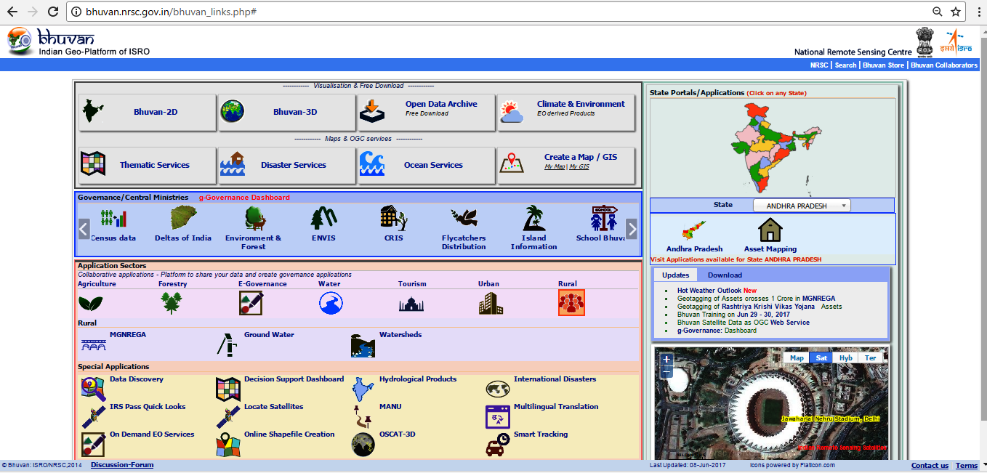Open the Online Shapefile Creation icon
987x473 pixels.
(x=228, y=445)
